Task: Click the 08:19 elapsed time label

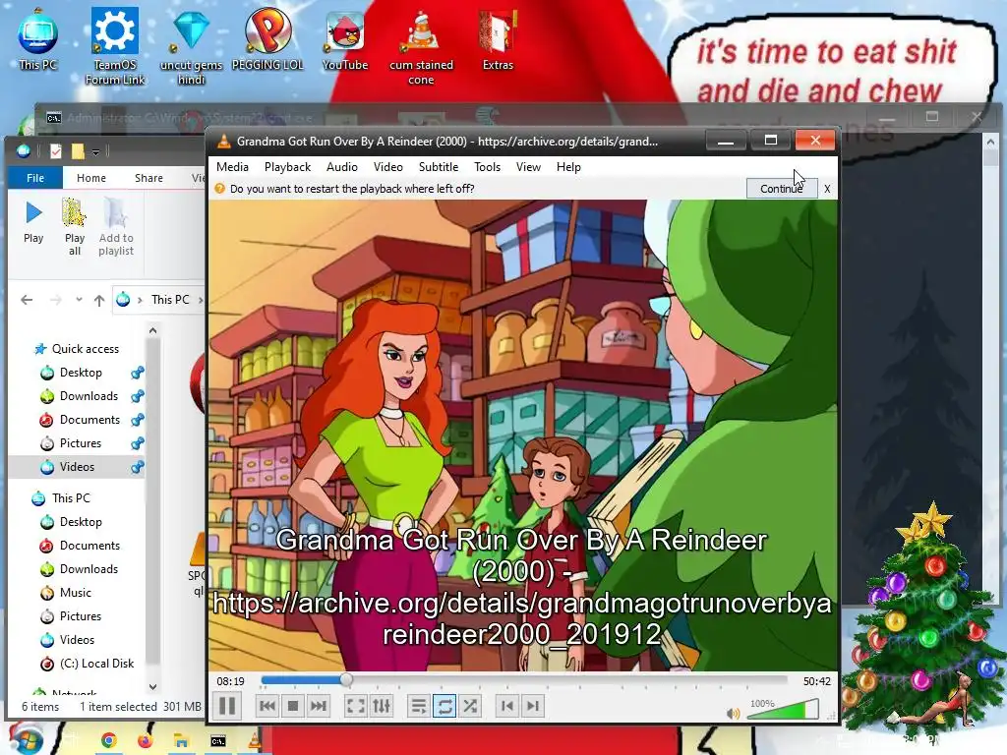Action: pos(230,681)
